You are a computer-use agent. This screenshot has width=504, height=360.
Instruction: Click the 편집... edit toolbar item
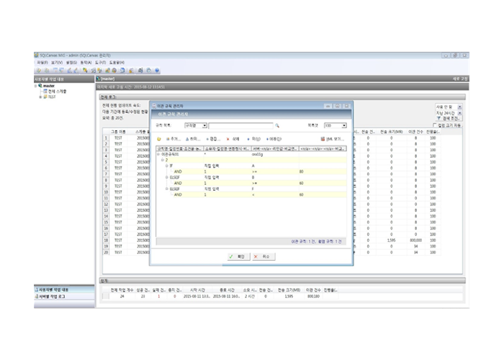pyautogui.click(x=213, y=139)
